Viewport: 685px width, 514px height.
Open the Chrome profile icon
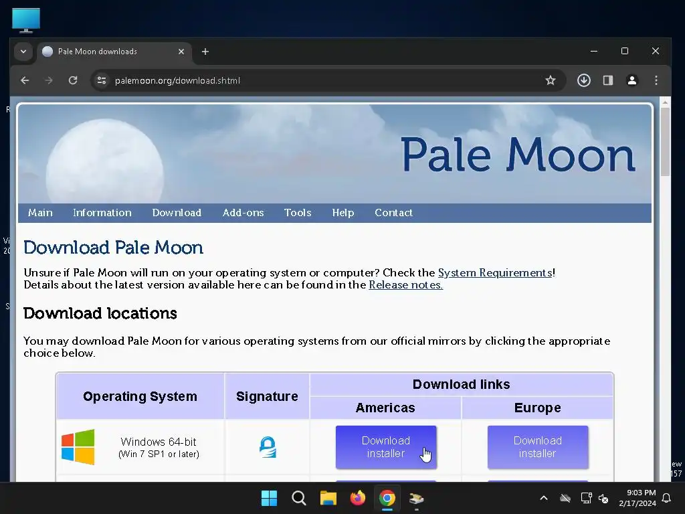click(x=631, y=80)
